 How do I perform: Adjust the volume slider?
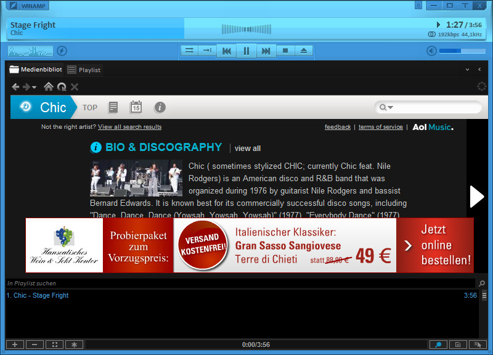462,51
